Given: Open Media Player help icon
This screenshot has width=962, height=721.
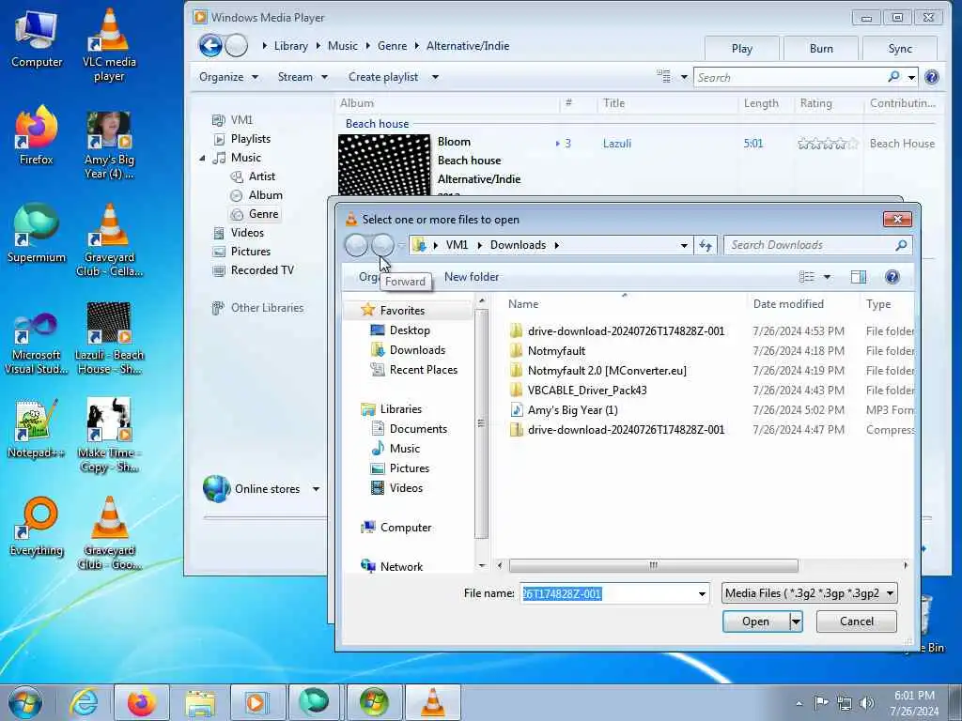Looking at the screenshot, I should point(931,77).
